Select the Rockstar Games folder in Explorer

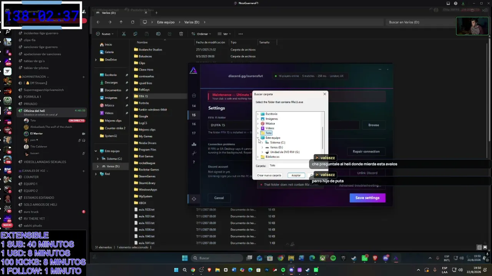click(x=149, y=170)
